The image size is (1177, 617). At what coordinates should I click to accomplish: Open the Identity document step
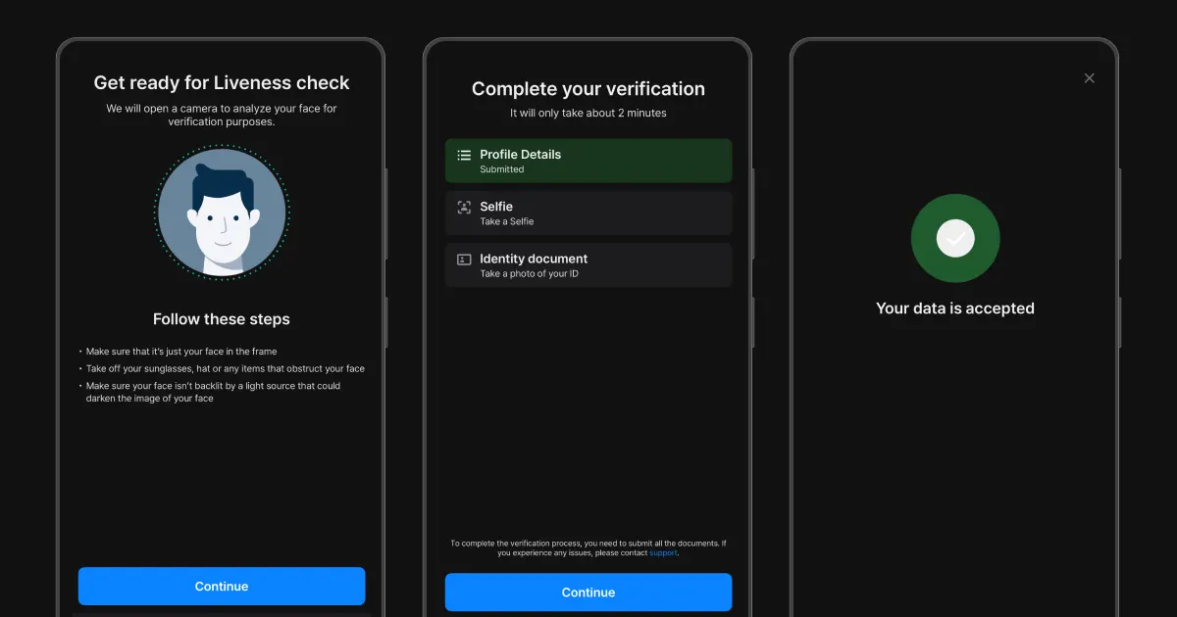tap(588, 264)
